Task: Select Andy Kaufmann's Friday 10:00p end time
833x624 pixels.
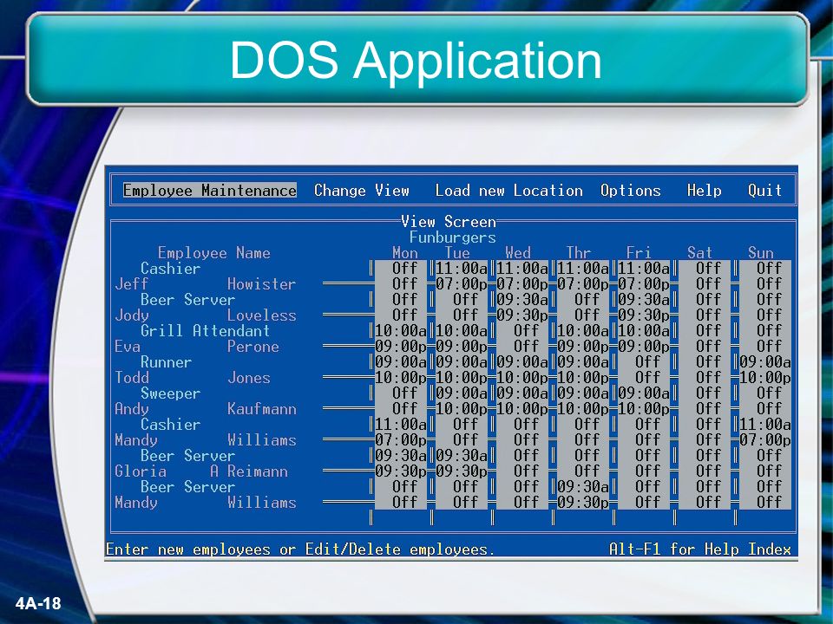Action: pyautogui.click(x=643, y=409)
